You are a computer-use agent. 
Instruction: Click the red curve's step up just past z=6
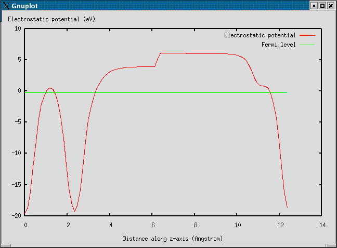[158, 59]
